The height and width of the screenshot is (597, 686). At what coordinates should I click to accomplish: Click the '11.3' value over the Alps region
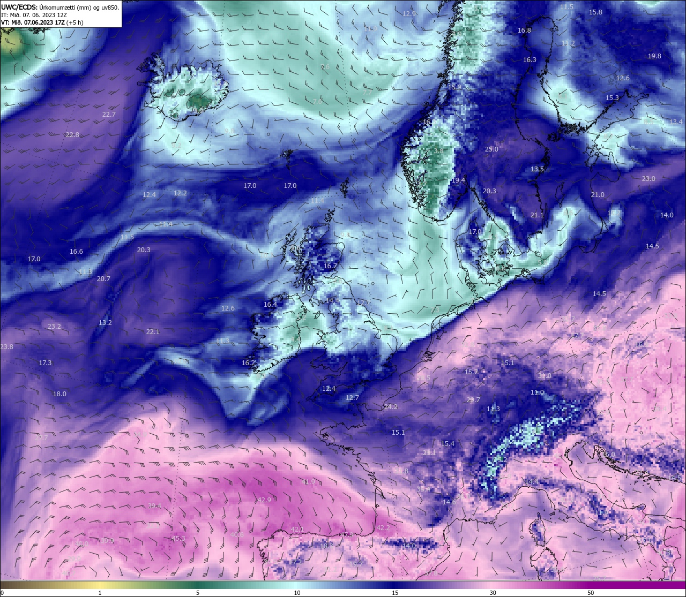click(493, 409)
